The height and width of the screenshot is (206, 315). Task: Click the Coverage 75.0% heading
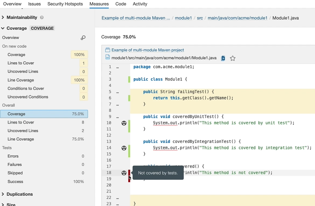(x=119, y=37)
